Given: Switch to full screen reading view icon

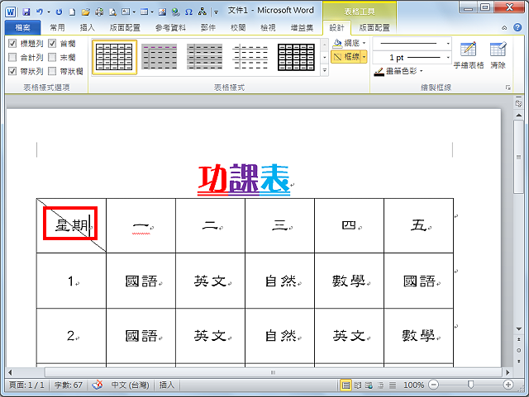Looking at the screenshot, I should coord(357,385).
